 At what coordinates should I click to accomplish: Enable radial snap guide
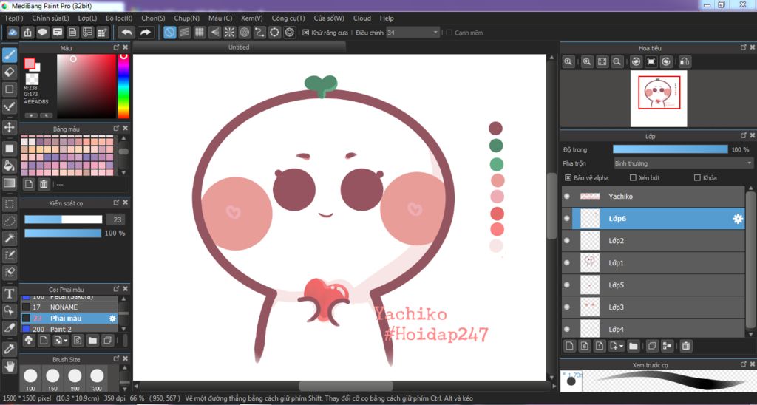coord(230,33)
